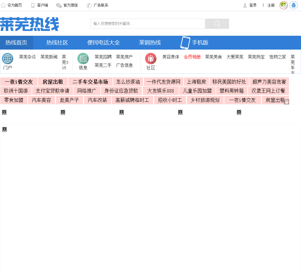Click the green newspaper 信息 icon
Image resolution: width=301 pixels, height=273 pixels.
83,59
